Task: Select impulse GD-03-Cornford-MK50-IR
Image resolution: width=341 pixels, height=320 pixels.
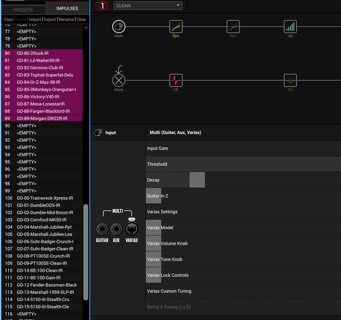Action: [x=42, y=220]
